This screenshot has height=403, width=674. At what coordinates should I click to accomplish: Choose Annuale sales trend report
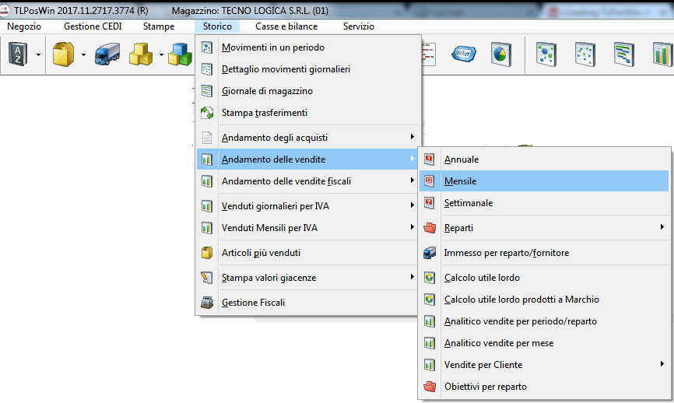tap(461, 159)
